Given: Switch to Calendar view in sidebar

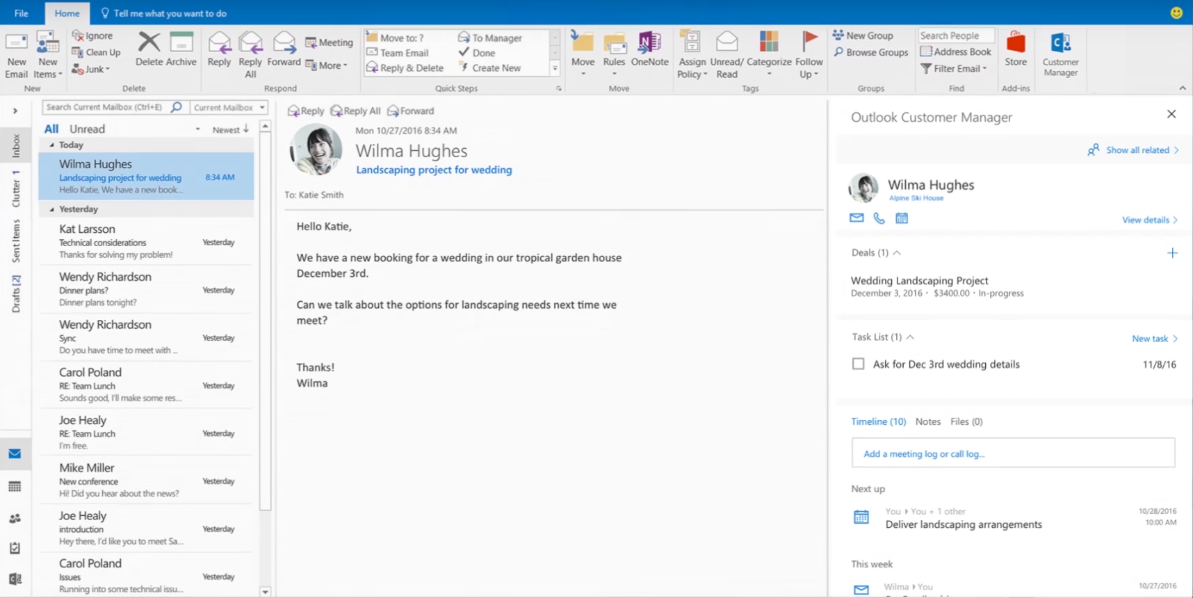Looking at the screenshot, I should pyautogui.click(x=15, y=487).
